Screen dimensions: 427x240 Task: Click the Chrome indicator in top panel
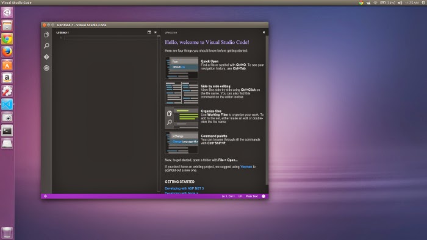(x=361, y=2)
